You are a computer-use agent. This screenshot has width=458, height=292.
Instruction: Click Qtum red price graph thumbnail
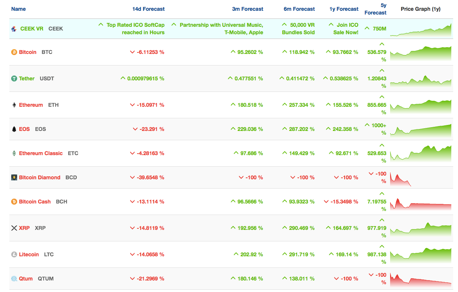[421, 279]
